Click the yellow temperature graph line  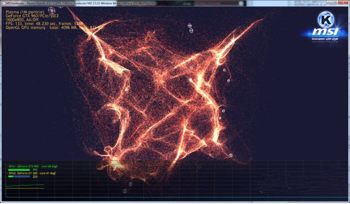[25, 188]
